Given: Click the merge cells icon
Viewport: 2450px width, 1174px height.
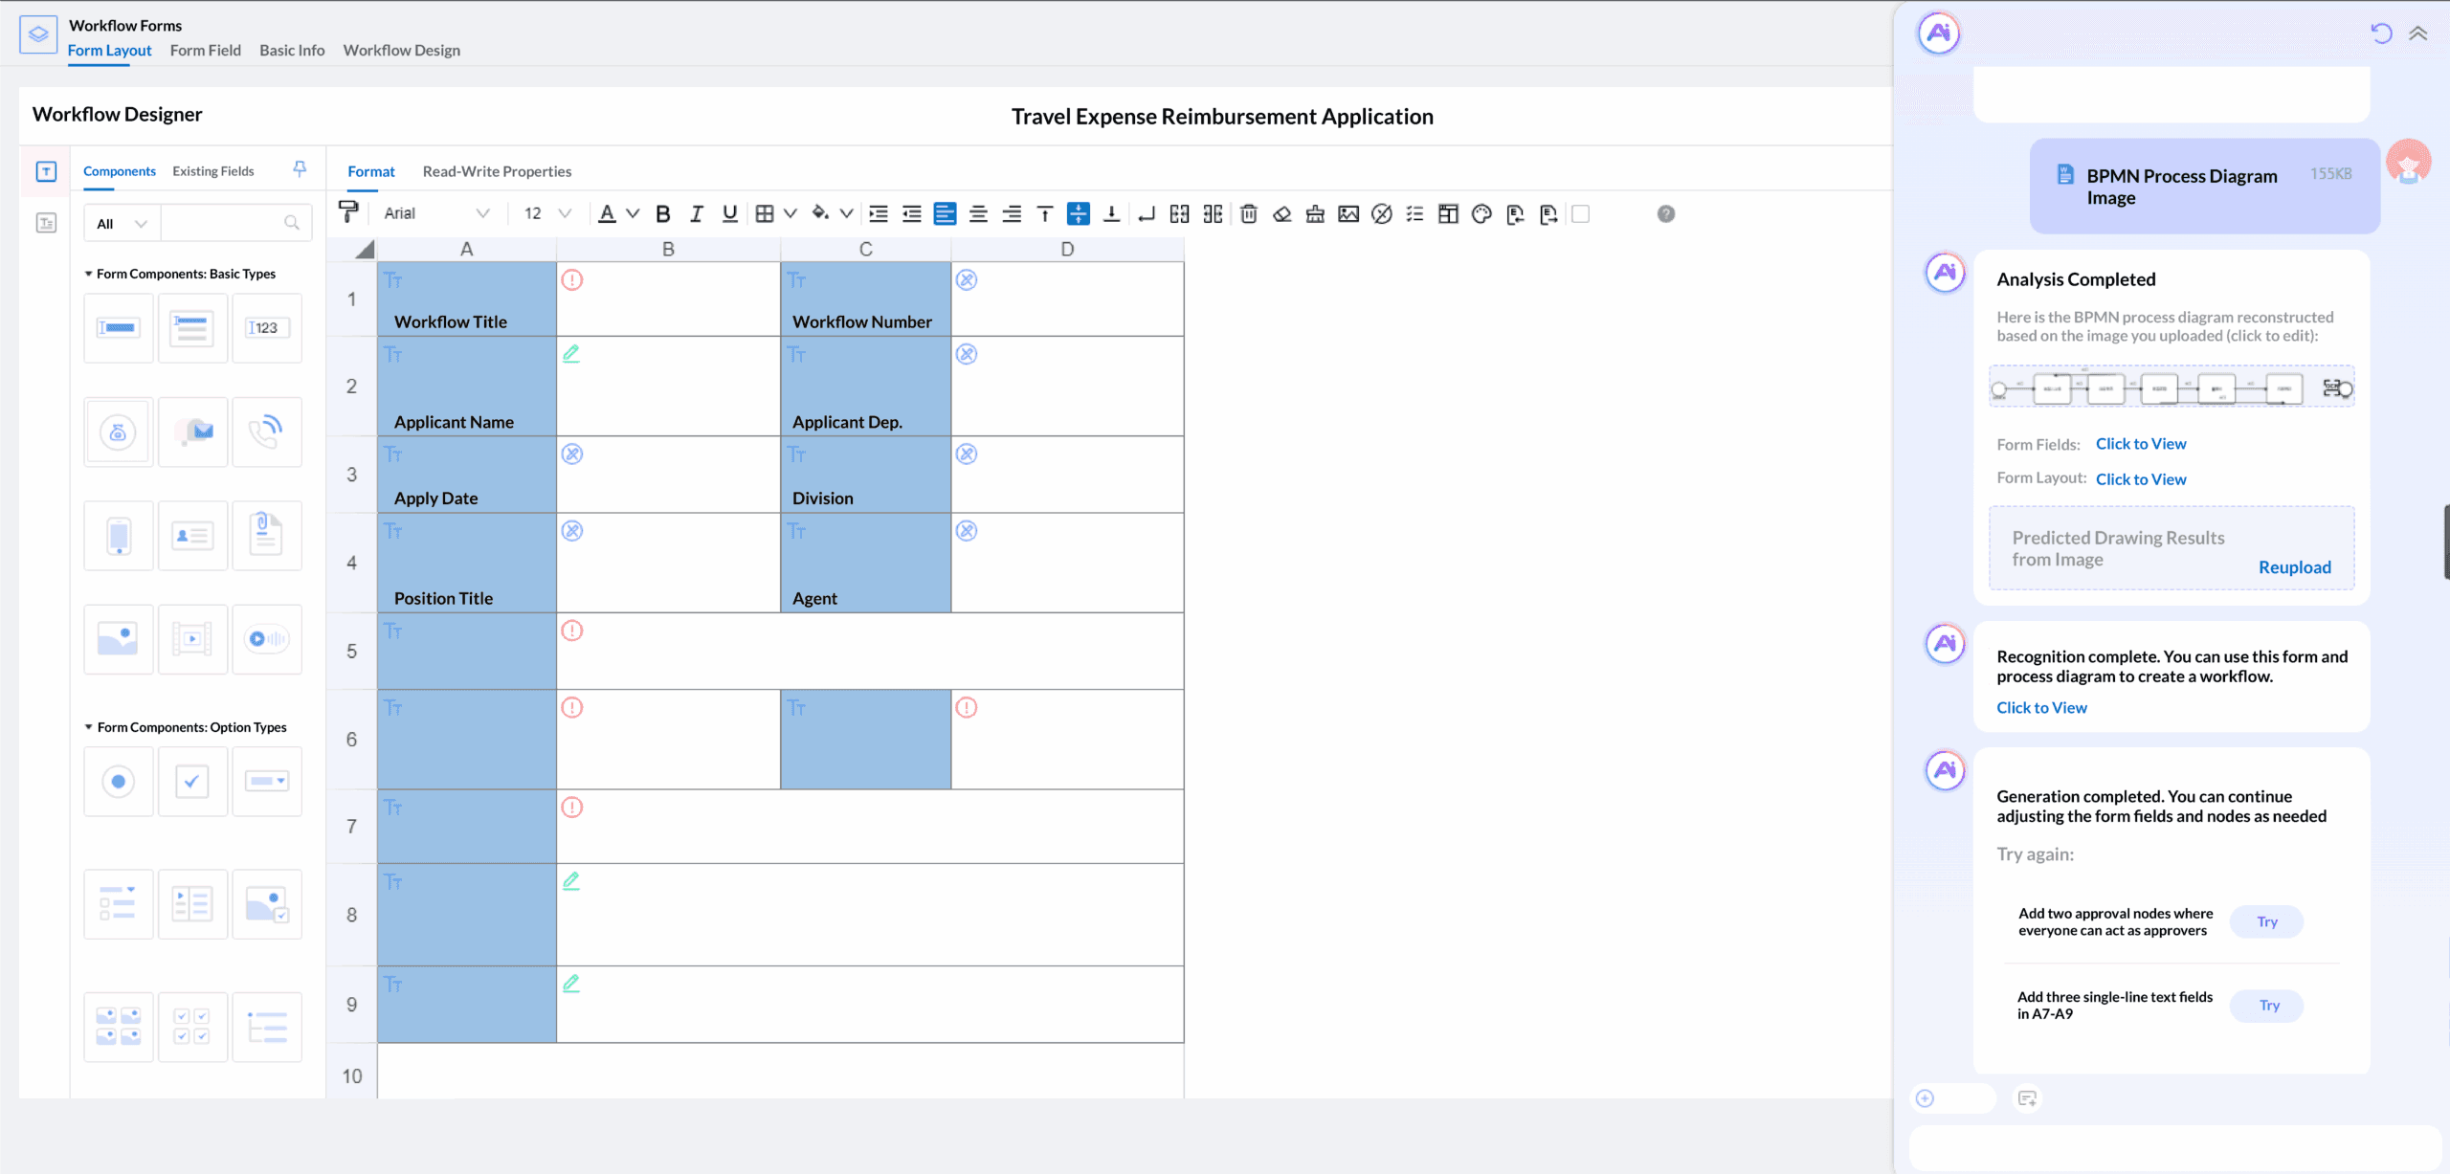Looking at the screenshot, I should tap(1179, 213).
